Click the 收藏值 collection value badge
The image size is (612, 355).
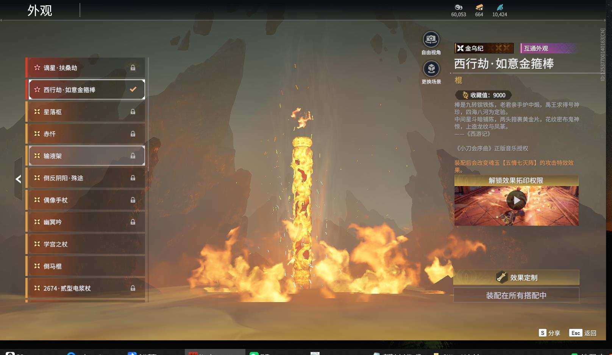[x=484, y=95]
